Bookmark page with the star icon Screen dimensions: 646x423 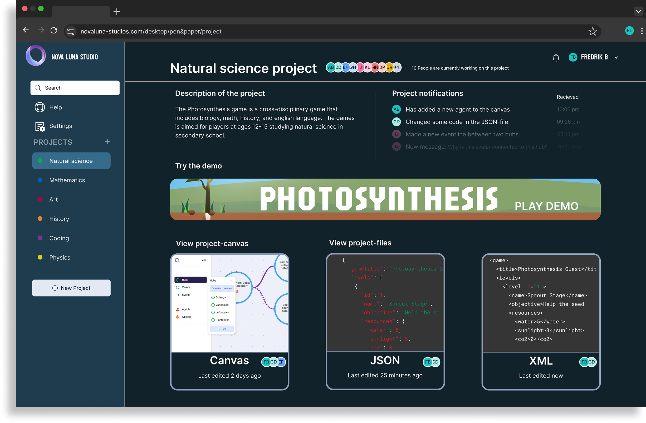(x=592, y=31)
